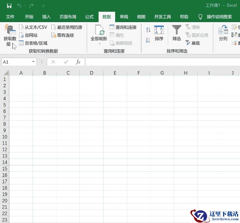Switch to the 公式 tab
The image size is (240, 223).
pos(89,16)
